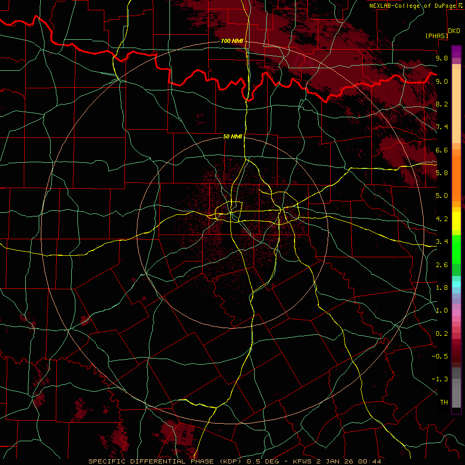Pick the bright yellow segment of the color bar
Viewport: 465px width, 465px height.
click(x=456, y=221)
